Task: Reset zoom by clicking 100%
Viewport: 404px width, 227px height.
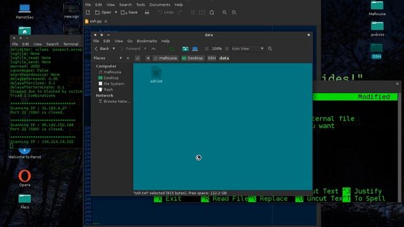Action: click(x=217, y=49)
